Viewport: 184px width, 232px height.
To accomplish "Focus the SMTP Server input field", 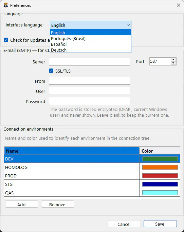I will point(90,61).
